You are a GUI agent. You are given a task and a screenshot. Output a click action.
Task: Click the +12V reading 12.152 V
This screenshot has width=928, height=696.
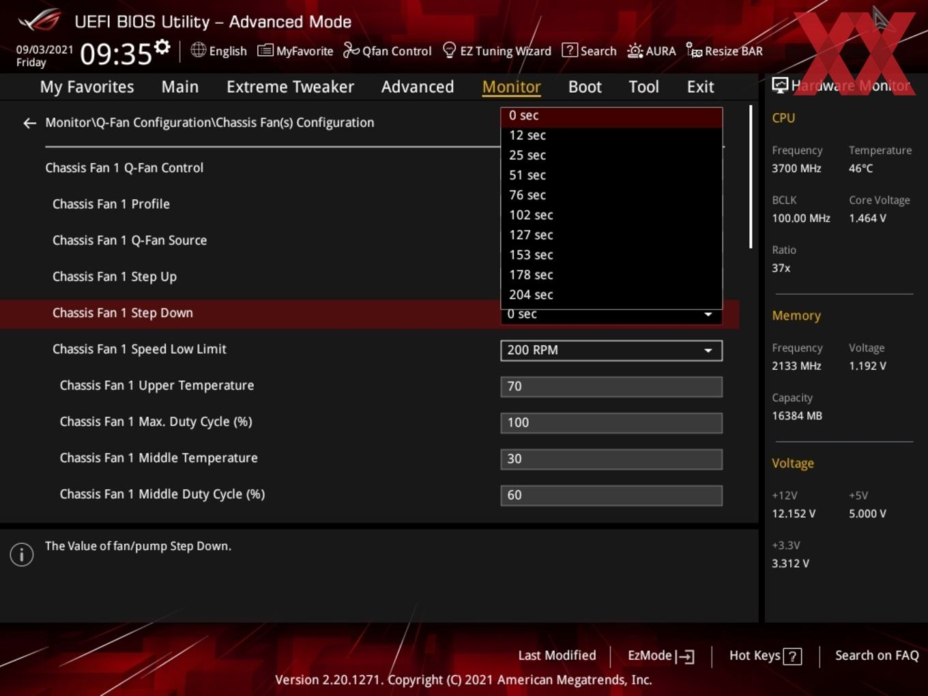[x=793, y=513]
